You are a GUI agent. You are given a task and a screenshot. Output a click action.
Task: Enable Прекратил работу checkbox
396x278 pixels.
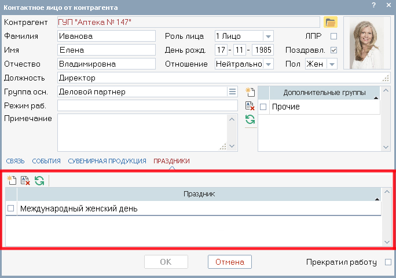(388, 262)
